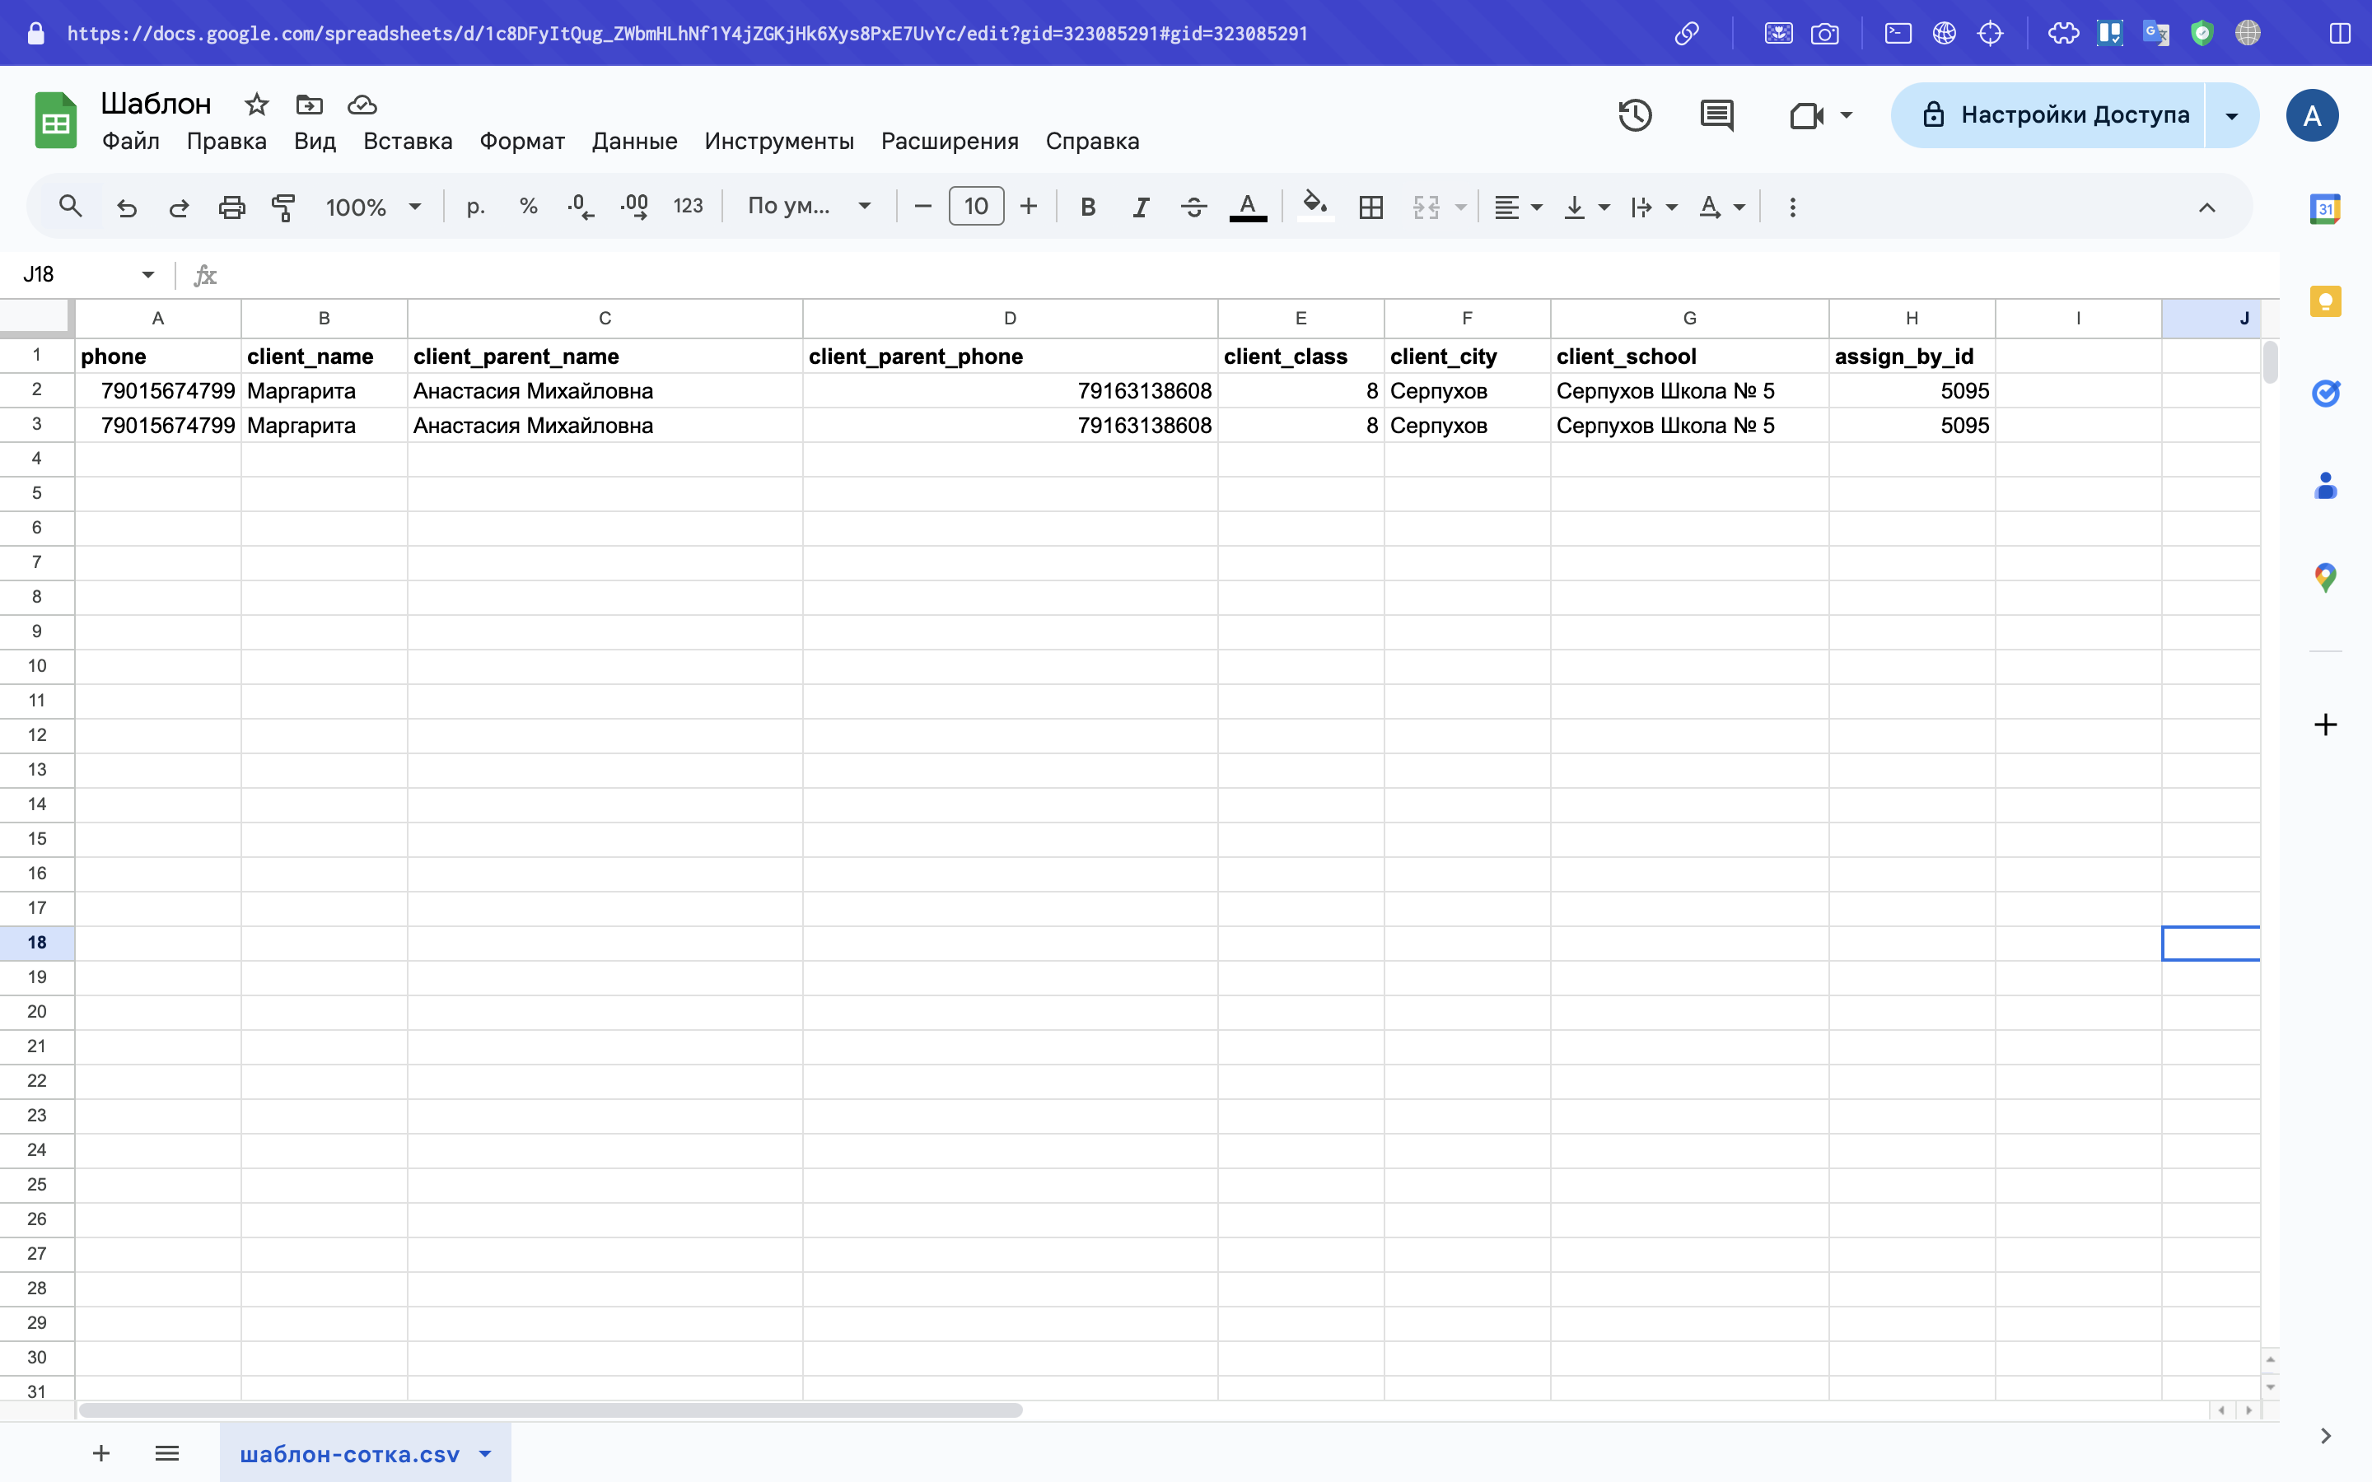Open Google Maps side panel icon
The image size is (2372, 1482).
click(2325, 577)
